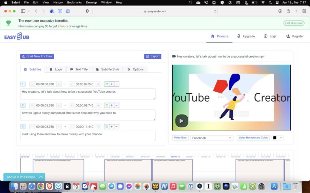Screen dimensions: 310x193
Task: Open the Video Size Facebook dropdown
Action: click(x=212, y=138)
